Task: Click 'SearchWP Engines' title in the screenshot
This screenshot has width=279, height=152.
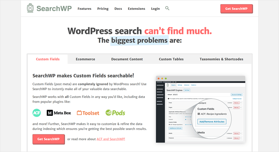Action: point(174,90)
